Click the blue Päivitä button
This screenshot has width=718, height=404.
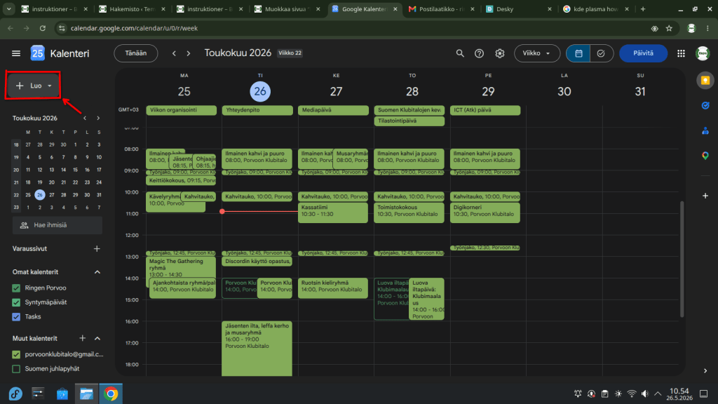pos(643,53)
